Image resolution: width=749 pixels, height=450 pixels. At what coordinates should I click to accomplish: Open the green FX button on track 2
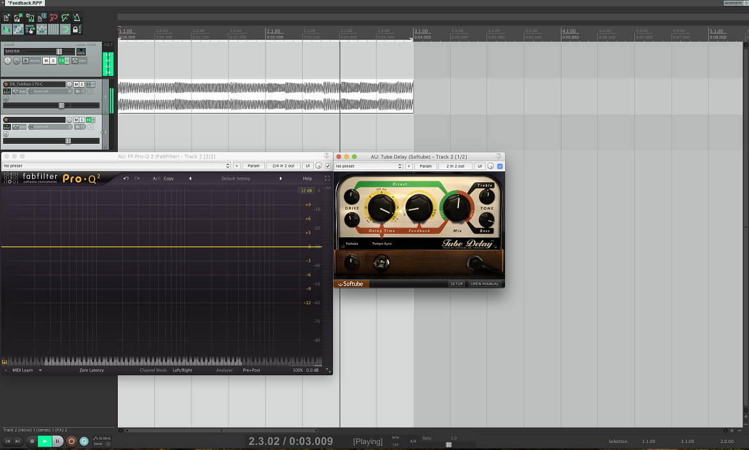tap(88, 120)
